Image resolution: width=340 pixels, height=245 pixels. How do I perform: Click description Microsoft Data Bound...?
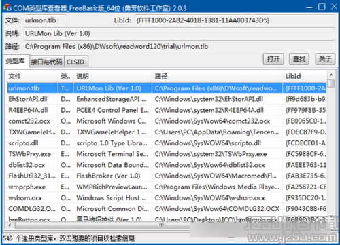click(112, 165)
